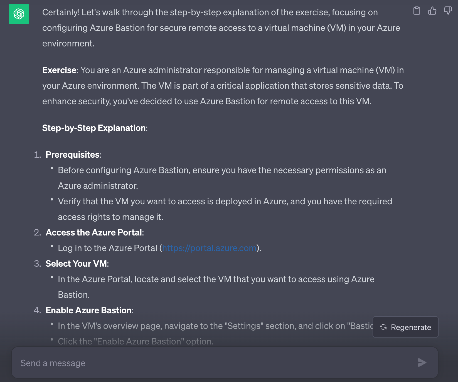Viewport: 458px width, 382px height.
Task: Click the Regenerate button label
Action: pyautogui.click(x=411, y=327)
